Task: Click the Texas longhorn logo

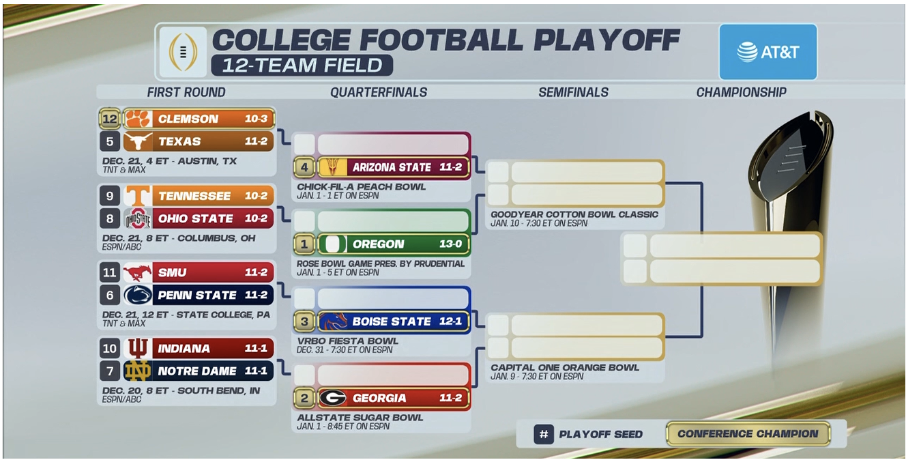Action: pos(138,141)
